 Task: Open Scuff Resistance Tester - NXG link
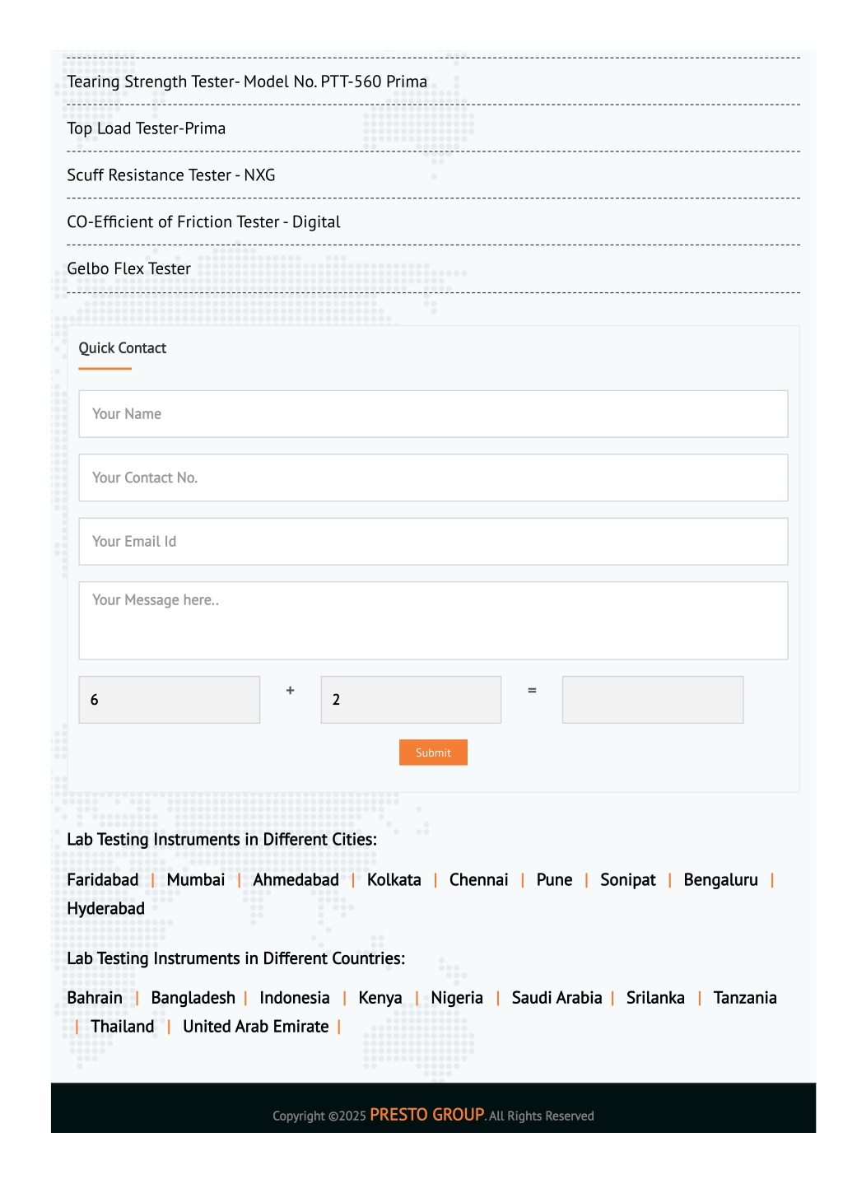pyautogui.click(x=171, y=175)
